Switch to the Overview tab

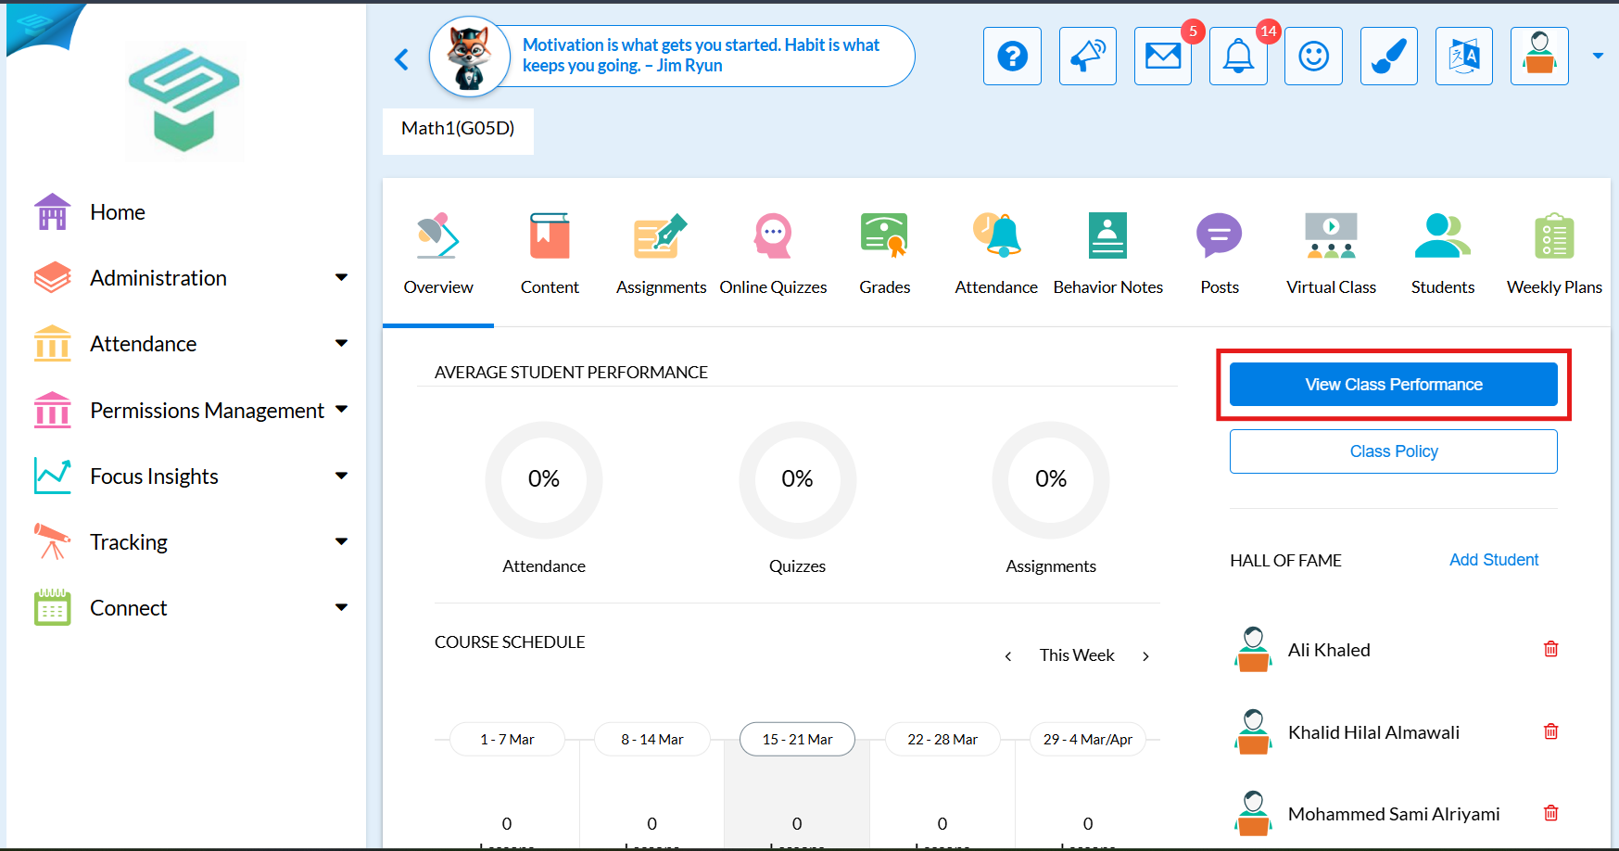pyautogui.click(x=438, y=255)
